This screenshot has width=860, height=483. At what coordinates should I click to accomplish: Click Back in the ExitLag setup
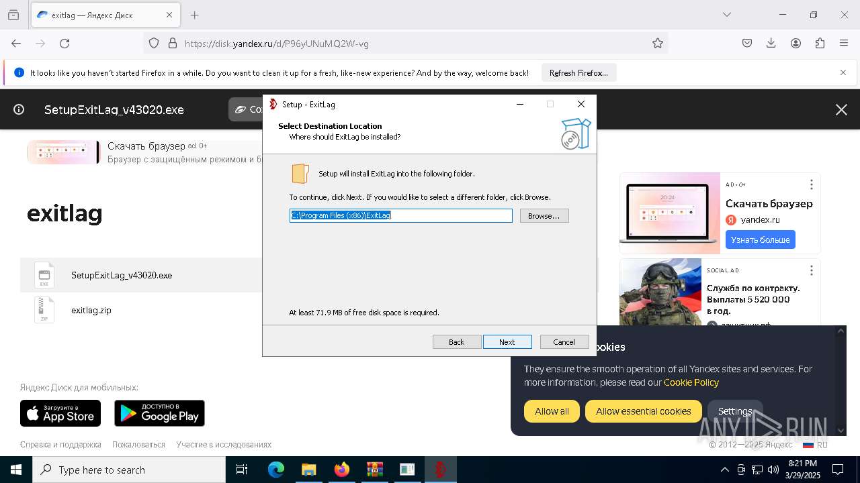457,342
